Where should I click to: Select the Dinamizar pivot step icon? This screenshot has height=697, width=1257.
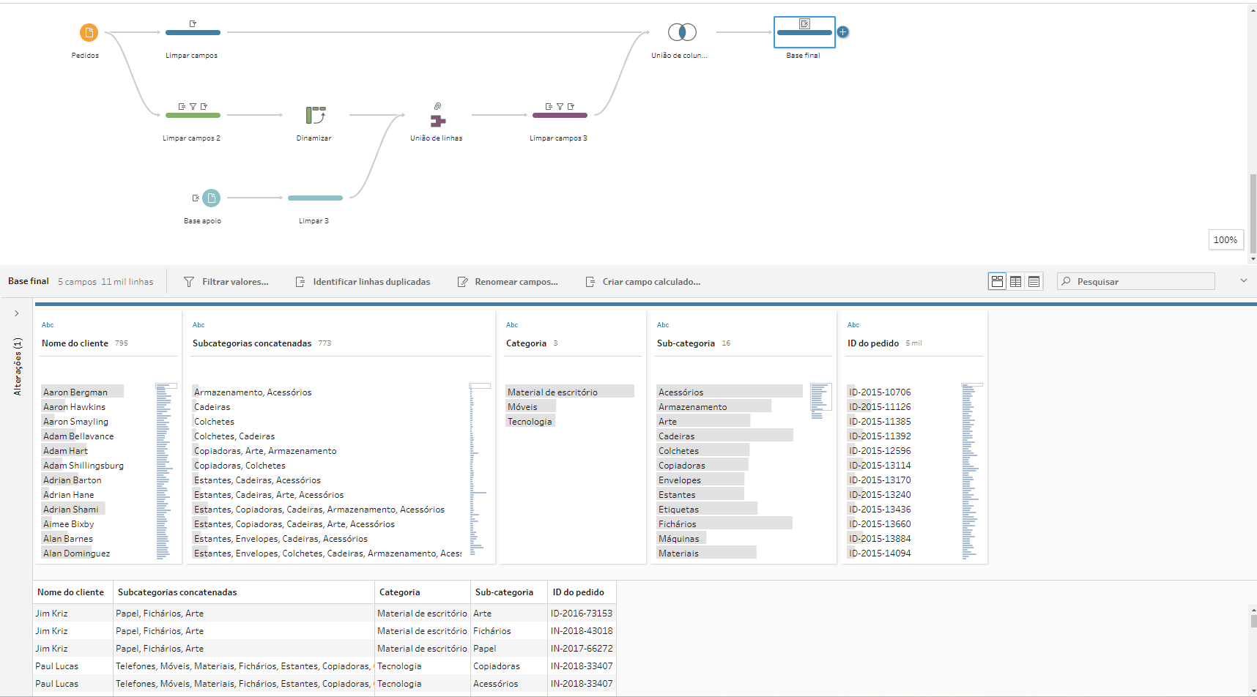(315, 115)
